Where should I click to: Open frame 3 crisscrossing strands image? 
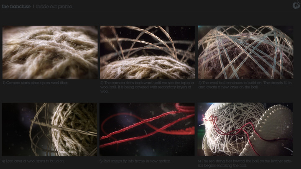pyautogui.click(x=245, y=52)
